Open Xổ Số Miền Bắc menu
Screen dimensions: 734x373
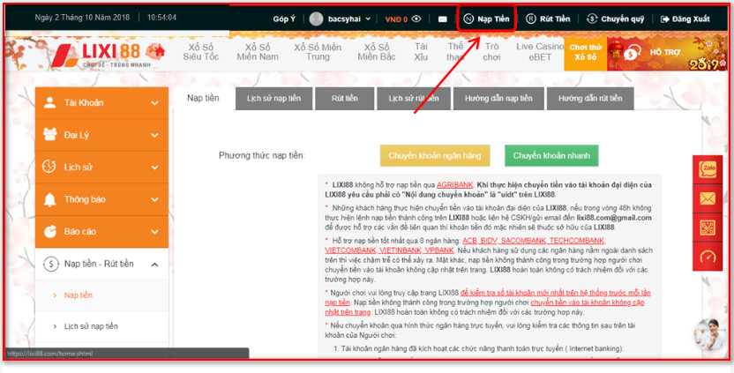pos(377,52)
